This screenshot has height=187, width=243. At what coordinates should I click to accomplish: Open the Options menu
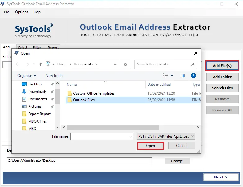click(22, 12)
